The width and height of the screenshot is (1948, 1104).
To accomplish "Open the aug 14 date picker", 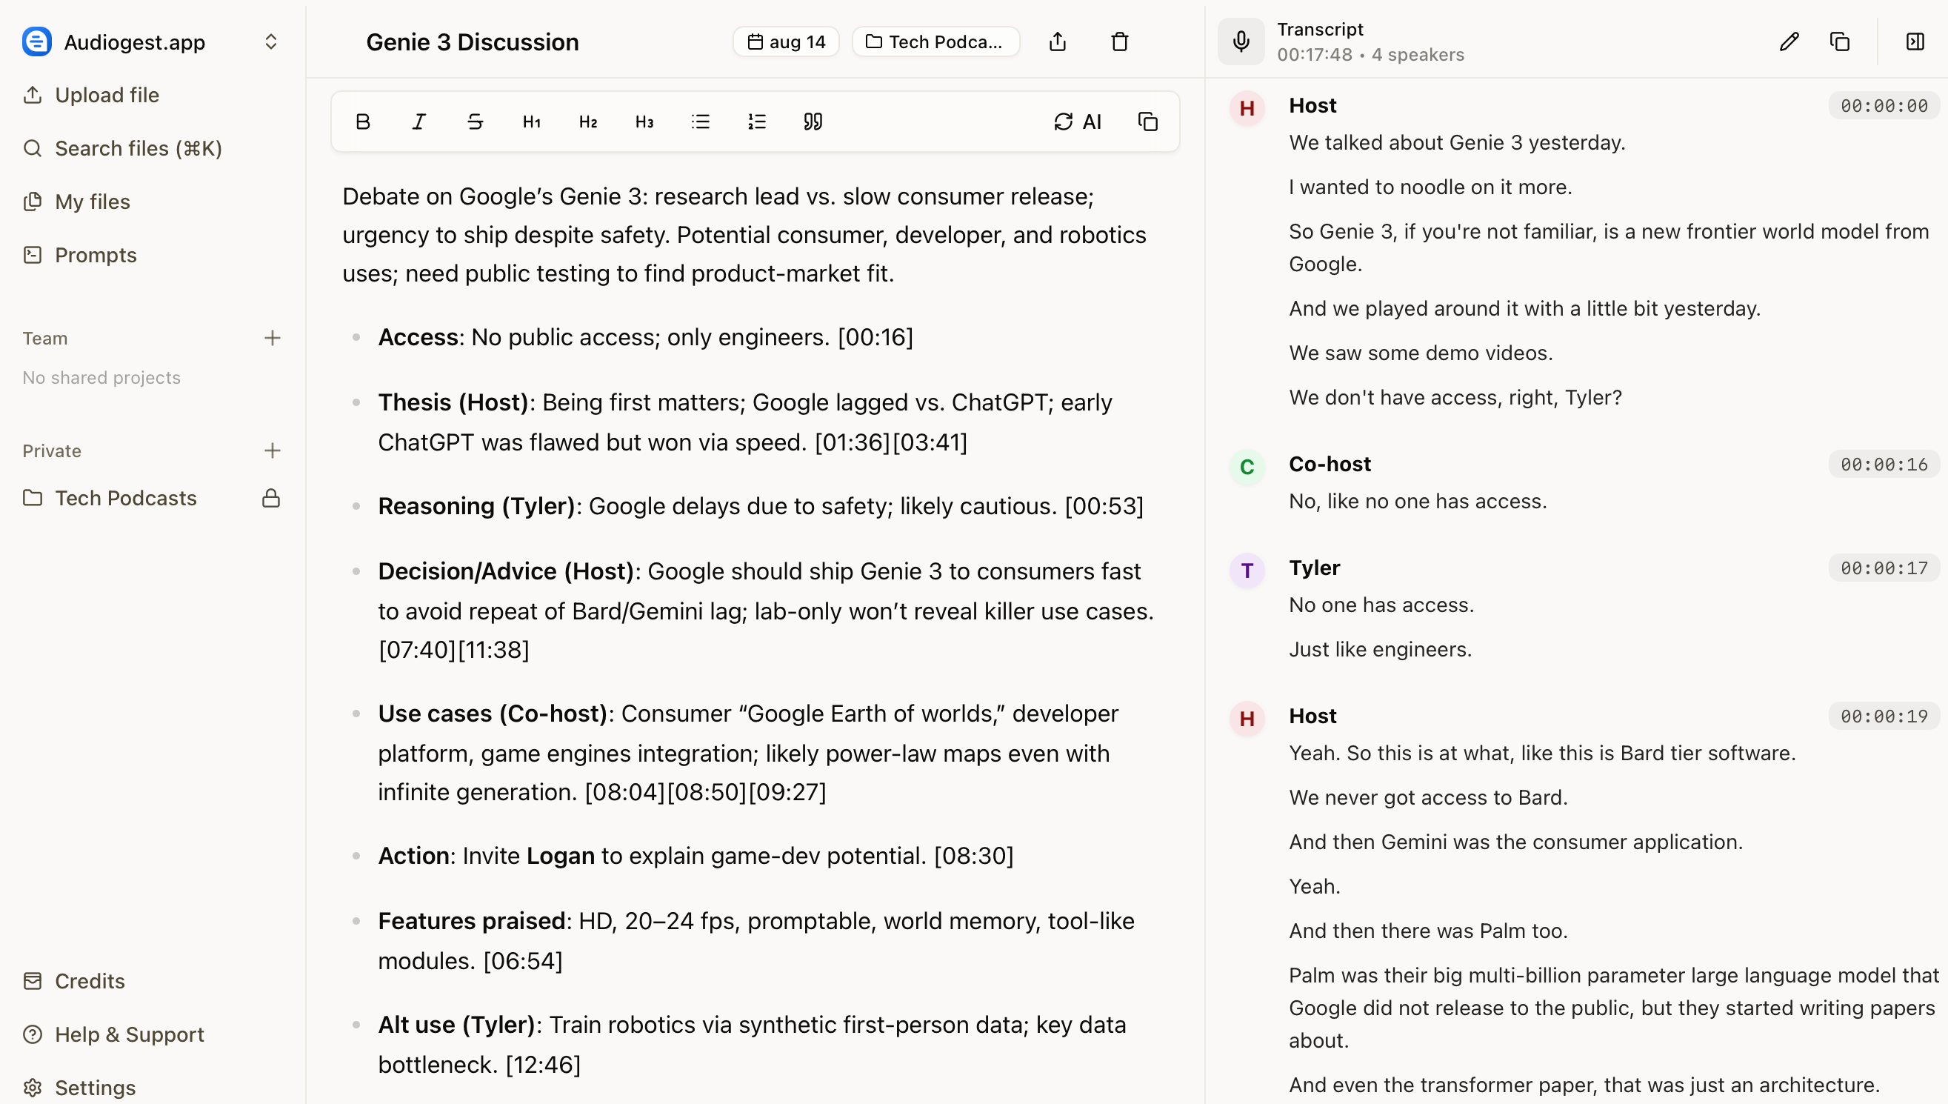I will click(x=786, y=41).
